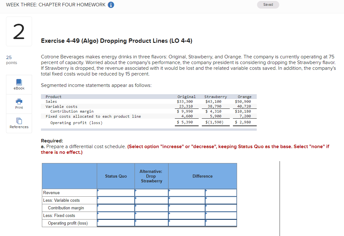Click the Saved status button
The width and height of the screenshot is (344, 236).
(268, 4)
